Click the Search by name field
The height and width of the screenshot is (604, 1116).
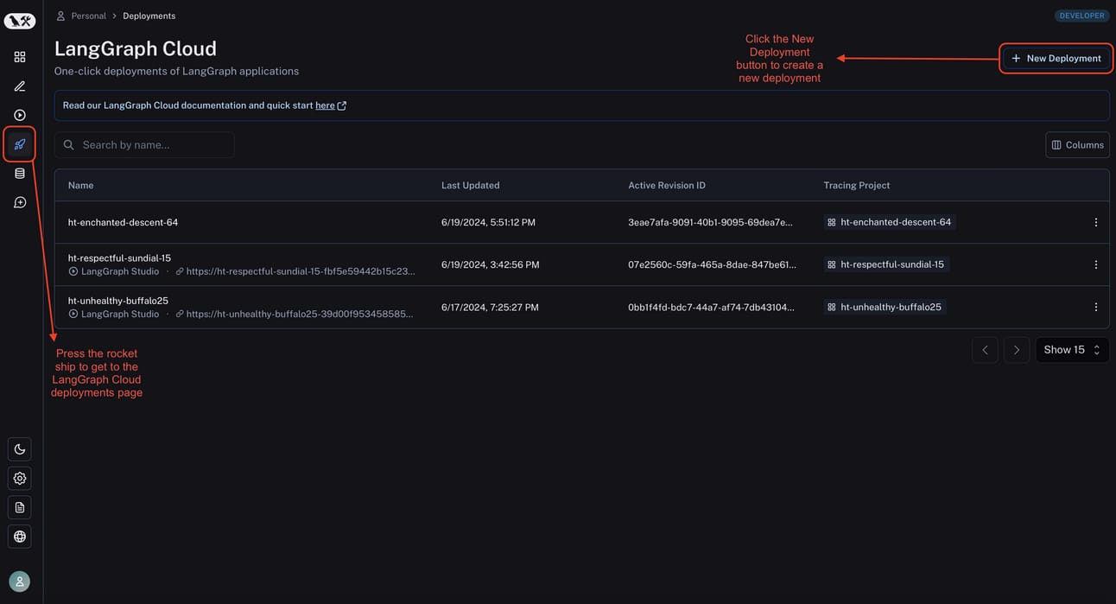point(144,145)
